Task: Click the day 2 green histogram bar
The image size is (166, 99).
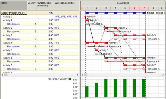Action: click(96, 90)
